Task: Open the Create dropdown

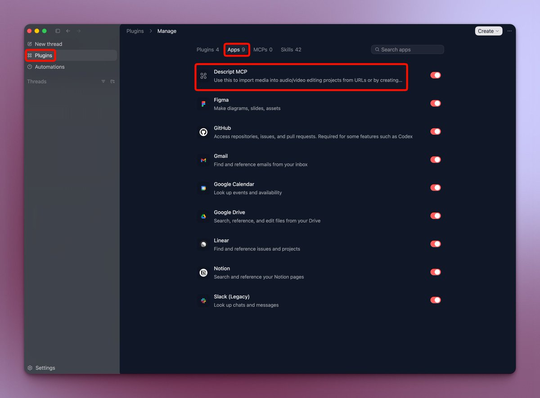Action: (488, 31)
